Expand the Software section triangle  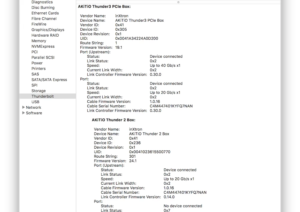click(x=23, y=113)
